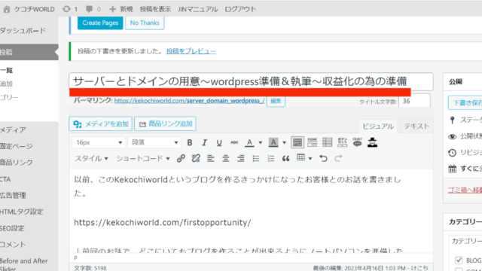Click the タイトル文字数 count field showing 36
This screenshot has height=271, width=482.
(x=414, y=101)
